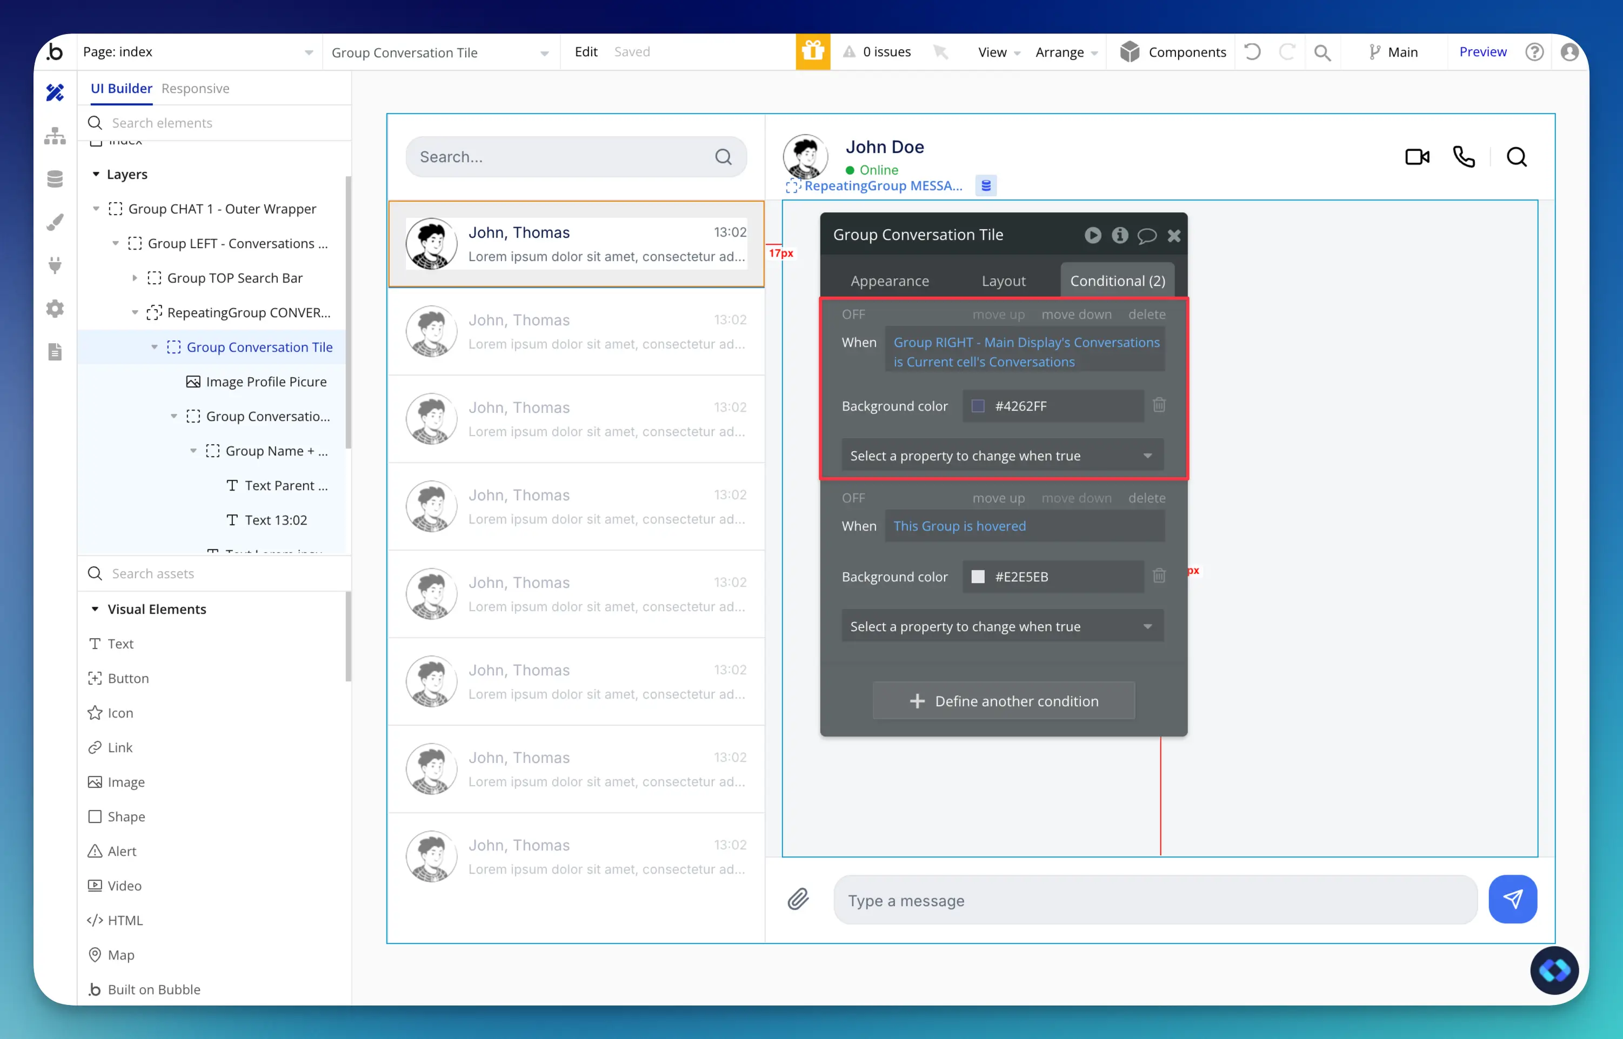Open the Components button
The width and height of the screenshot is (1623, 1039).
point(1172,52)
